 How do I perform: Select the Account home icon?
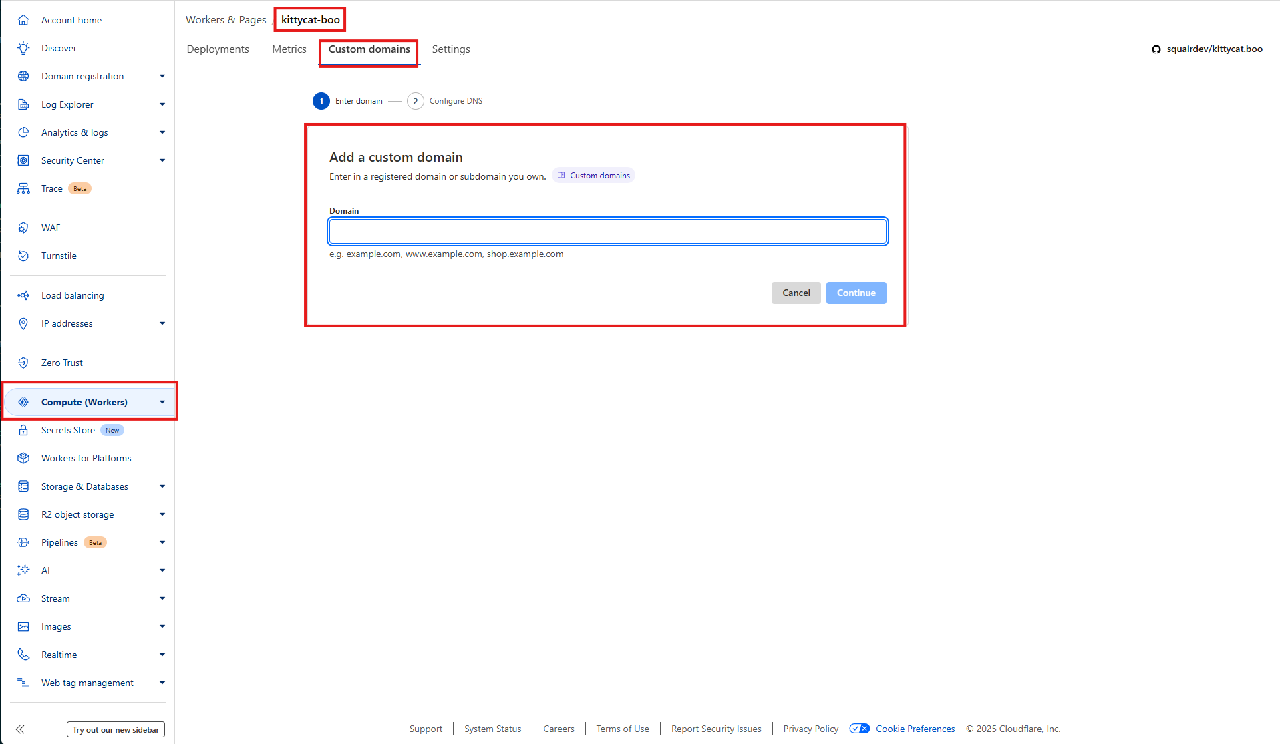tap(23, 20)
